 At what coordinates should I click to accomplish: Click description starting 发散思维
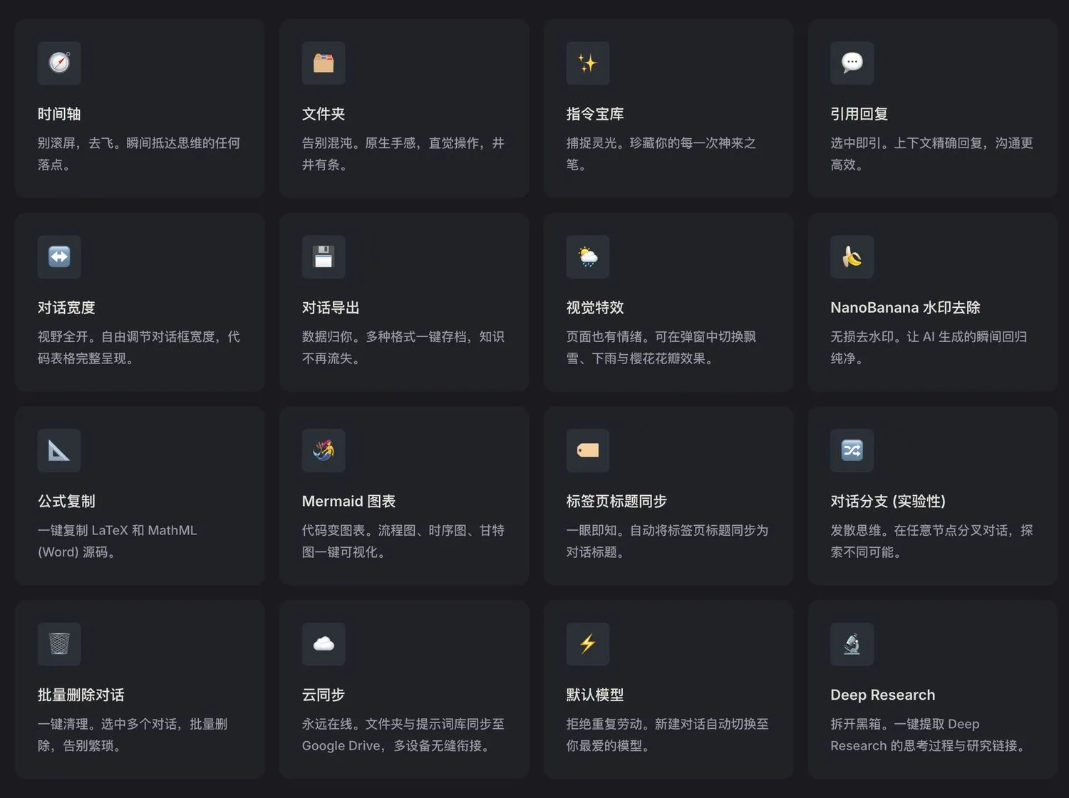(x=932, y=541)
